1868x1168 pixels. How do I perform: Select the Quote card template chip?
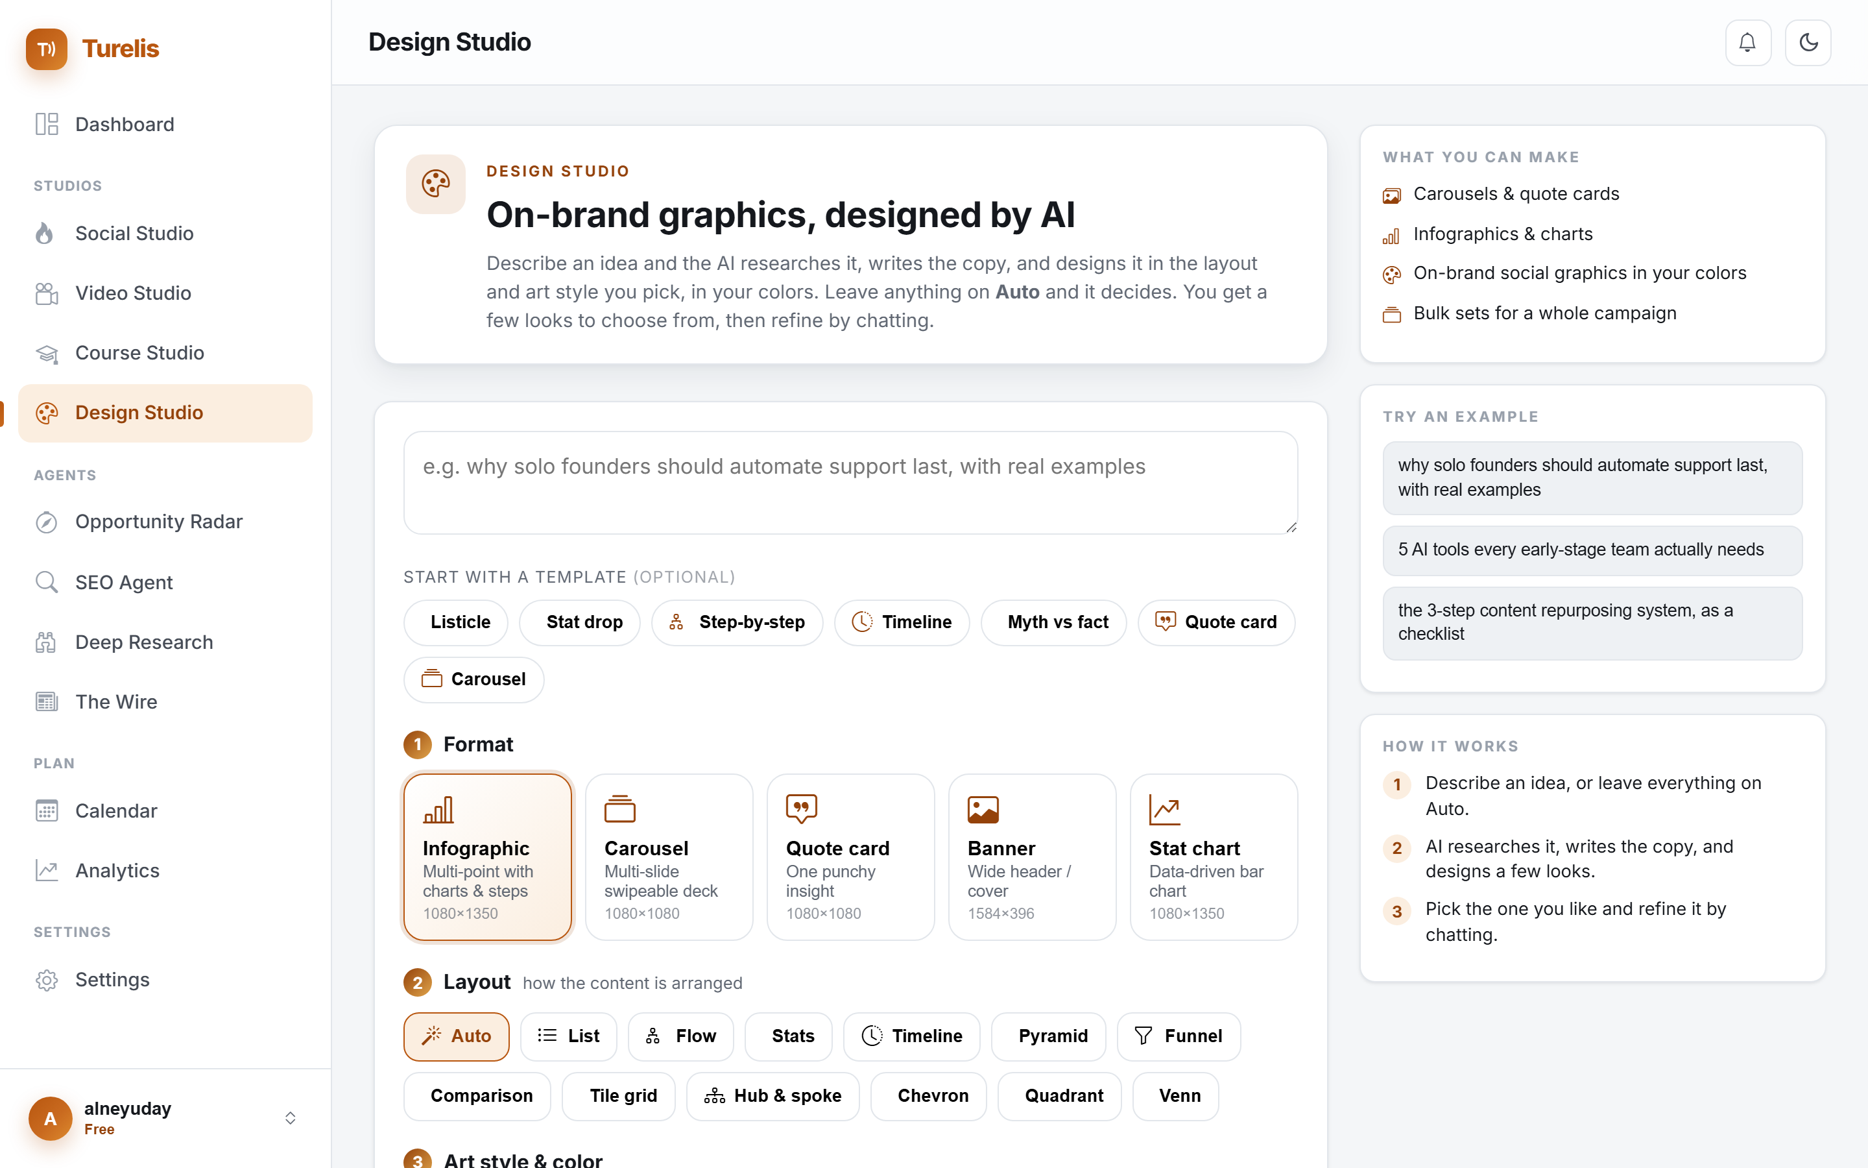click(x=1217, y=623)
